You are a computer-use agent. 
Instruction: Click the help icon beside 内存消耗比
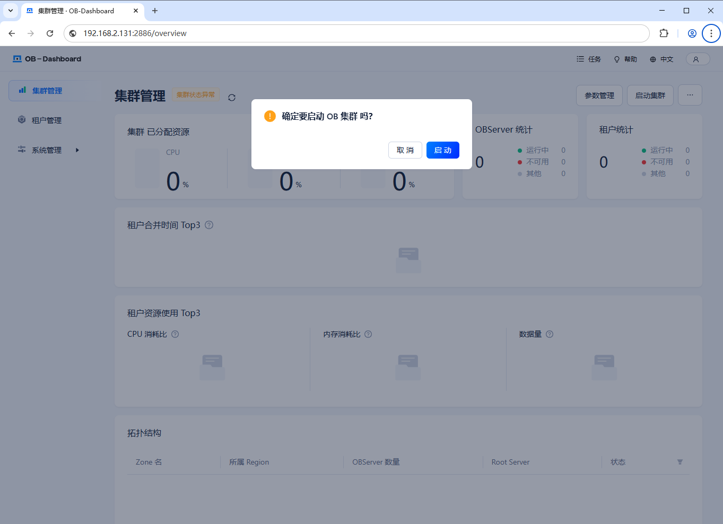coord(368,334)
